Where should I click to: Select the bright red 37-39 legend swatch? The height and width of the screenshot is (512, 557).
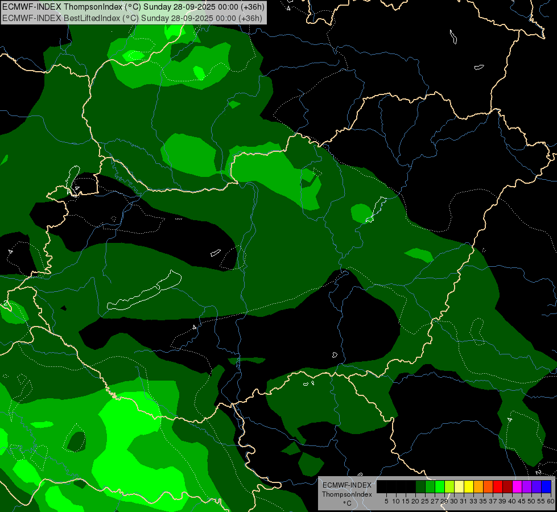498,486
